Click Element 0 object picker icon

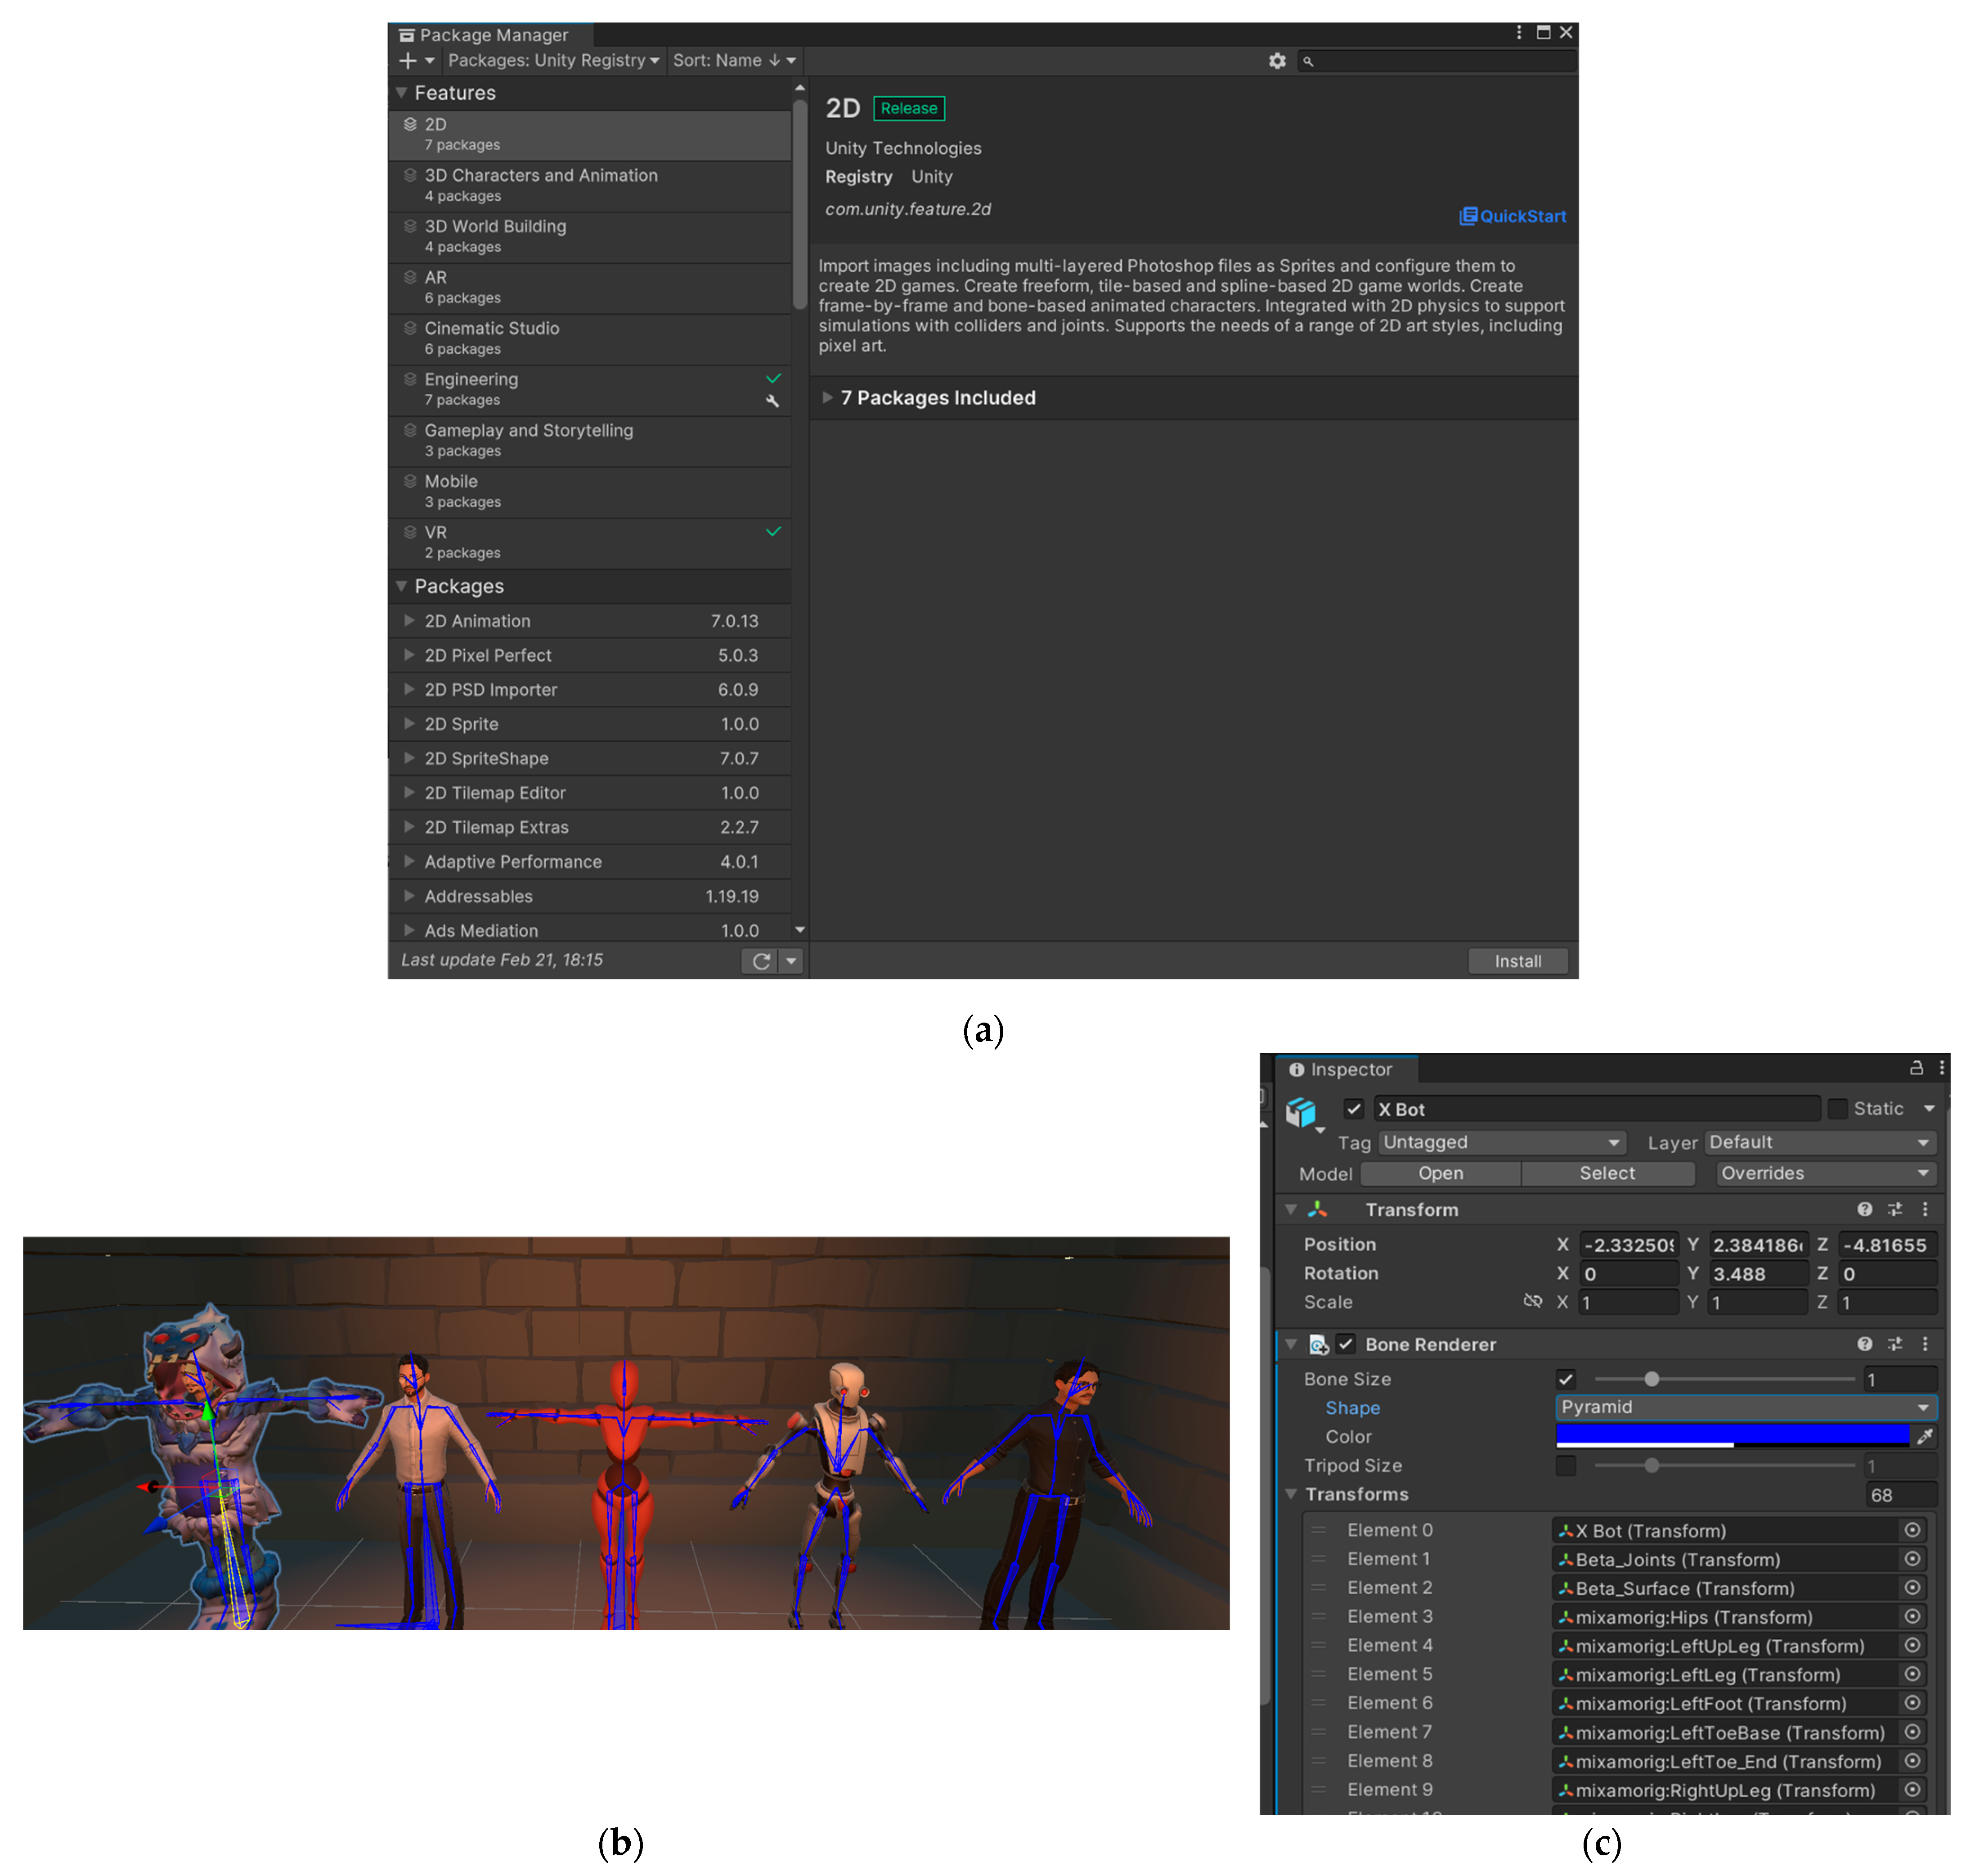point(1911,1530)
